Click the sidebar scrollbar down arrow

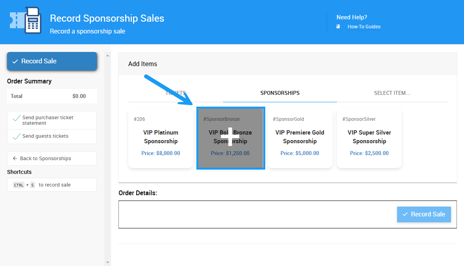coord(108,262)
